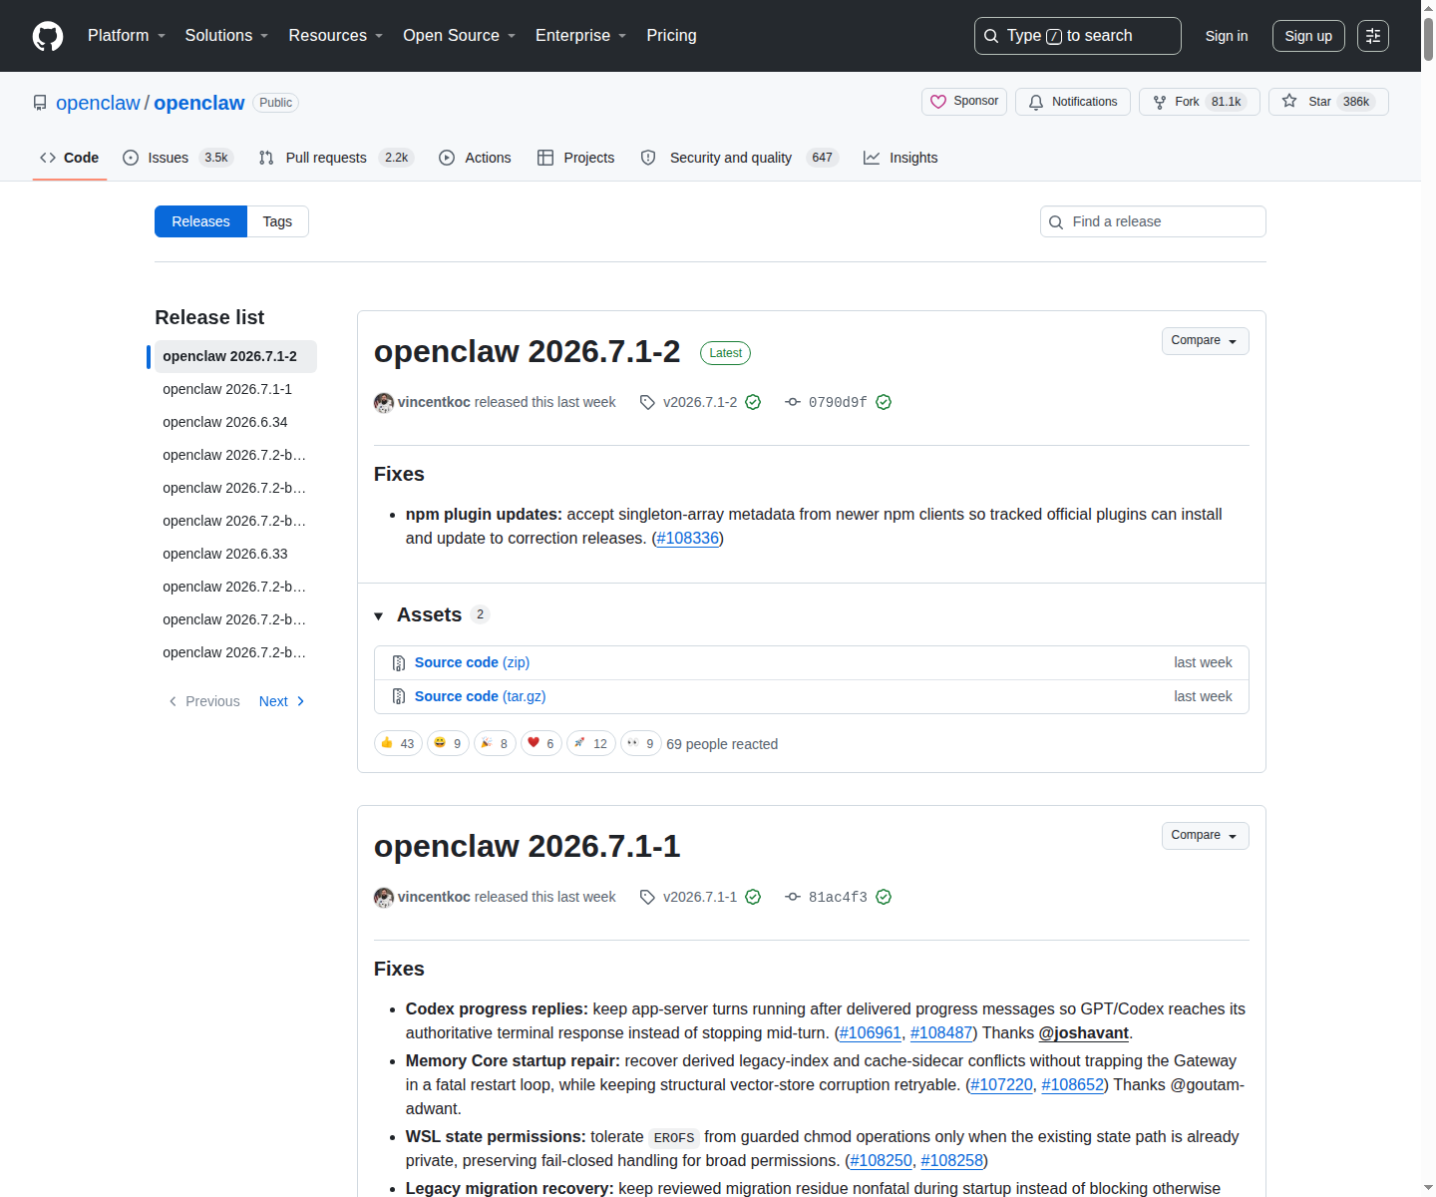Click vincentkoc avatar on release 2026.7.1-2

click(384, 402)
